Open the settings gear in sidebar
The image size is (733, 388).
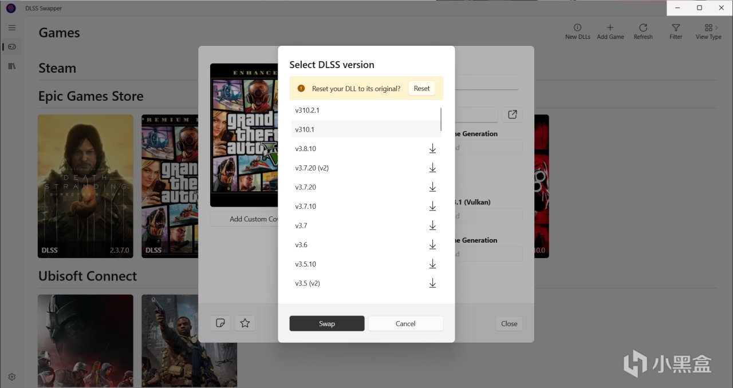[12, 377]
